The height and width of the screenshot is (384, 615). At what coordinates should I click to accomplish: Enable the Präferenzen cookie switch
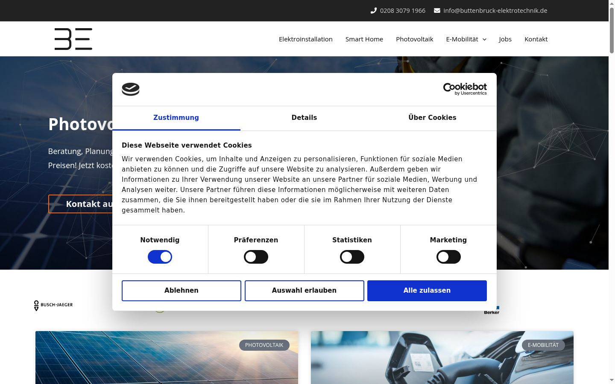point(256,257)
